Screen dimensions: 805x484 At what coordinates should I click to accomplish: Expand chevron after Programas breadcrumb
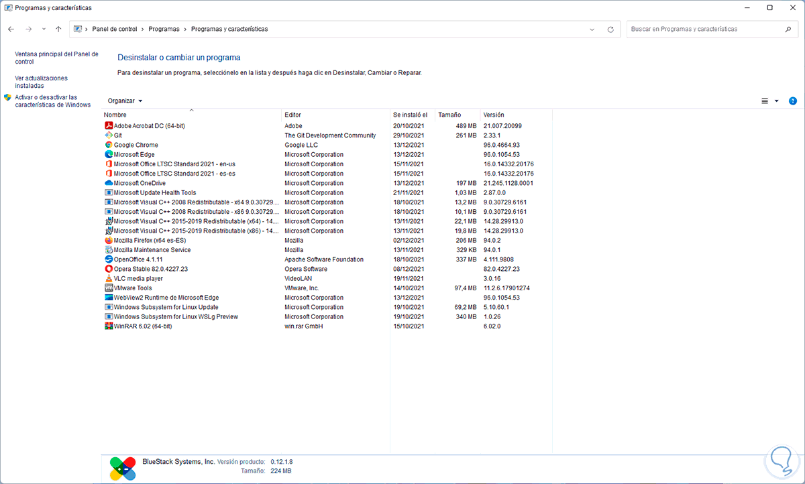coord(185,29)
